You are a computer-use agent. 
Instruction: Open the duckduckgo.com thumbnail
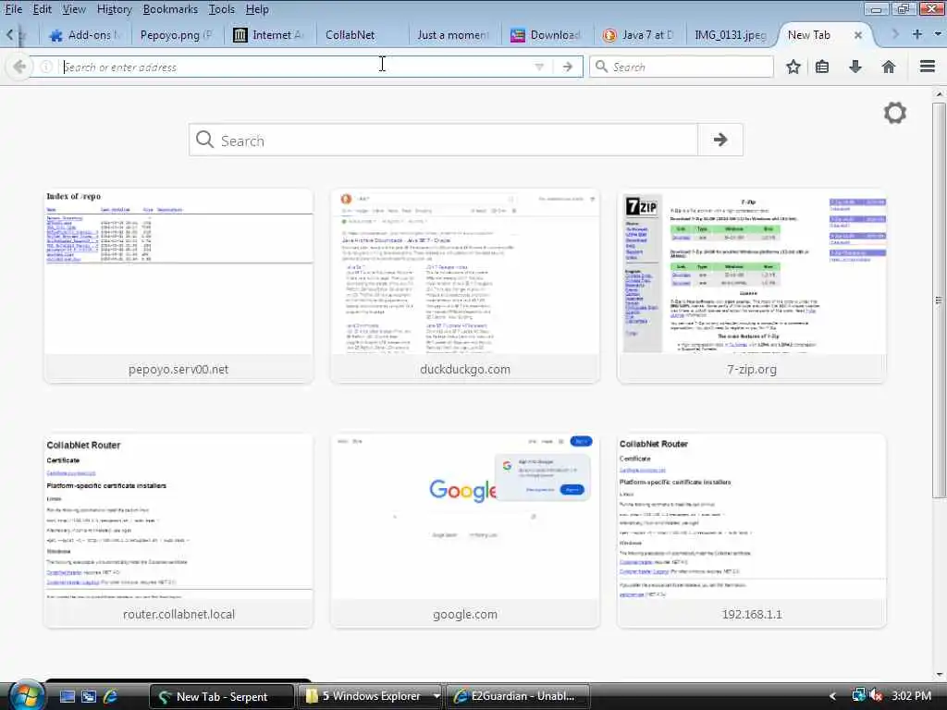[x=465, y=286]
